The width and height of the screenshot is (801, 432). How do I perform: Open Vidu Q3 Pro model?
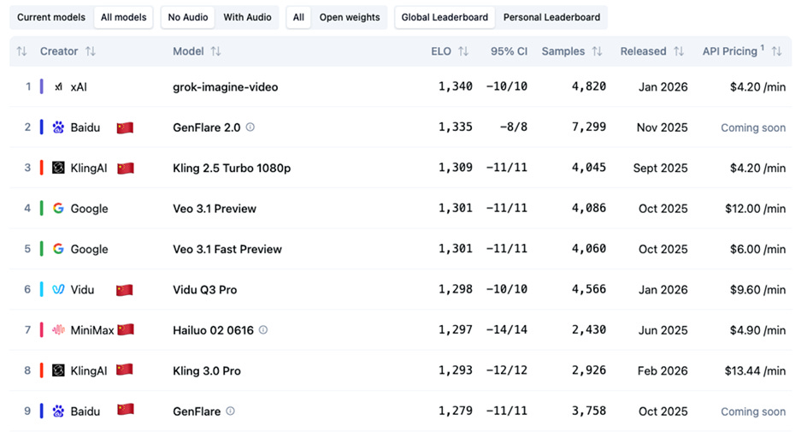(x=205, y=290)
